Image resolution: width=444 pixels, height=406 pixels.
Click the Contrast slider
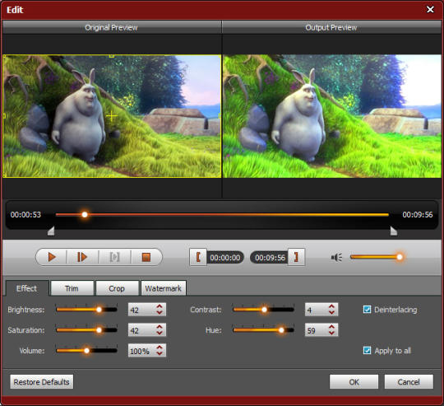pyautogui.click(x=263, y=310)
